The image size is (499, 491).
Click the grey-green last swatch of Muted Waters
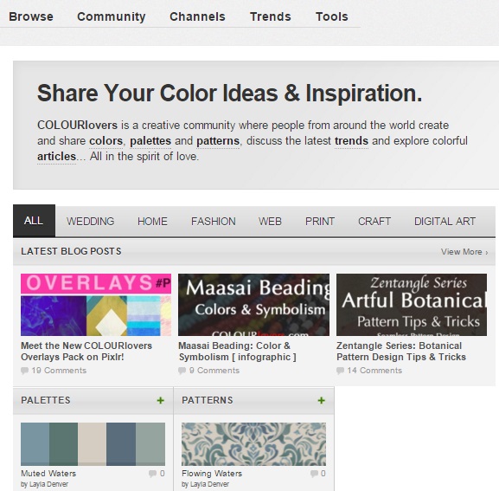150,444
